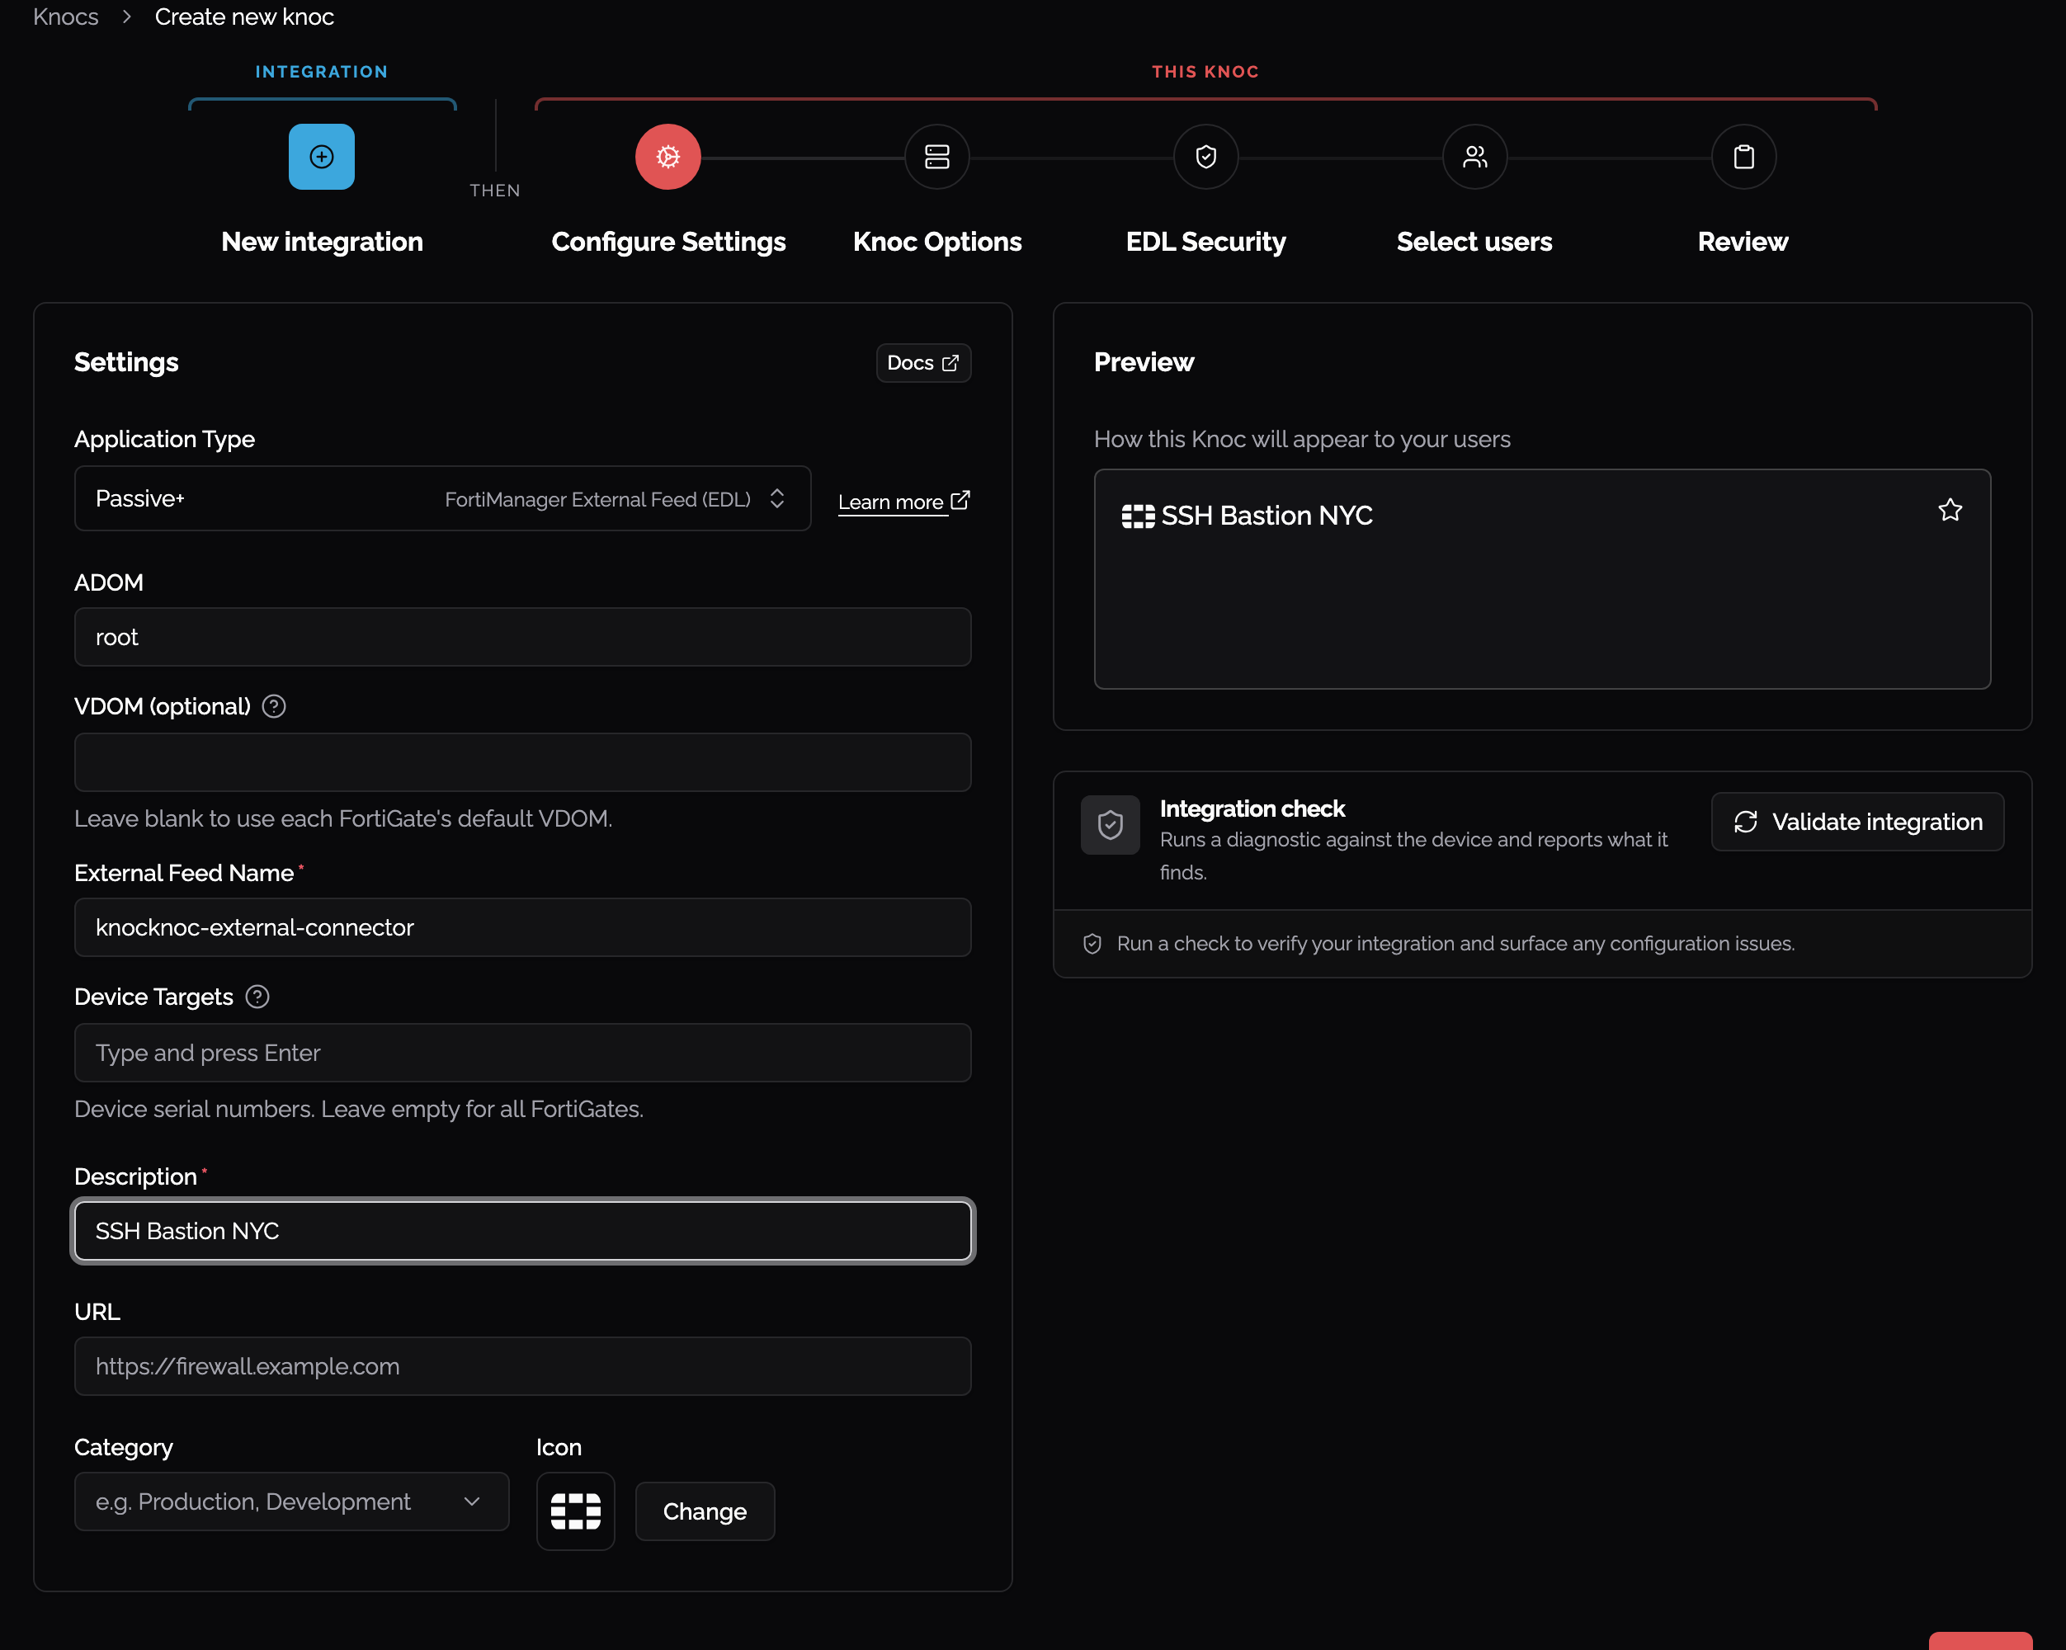Viewport: 2066px width, 1650px height.
Task: Select the Review step label
Action: [1742, 242]
